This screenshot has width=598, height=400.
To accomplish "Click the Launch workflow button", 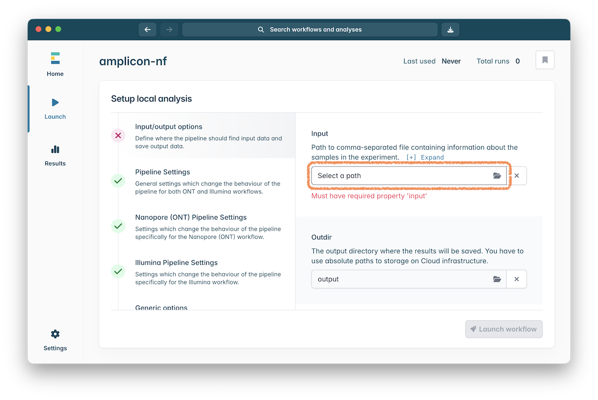I will (503, 329).
